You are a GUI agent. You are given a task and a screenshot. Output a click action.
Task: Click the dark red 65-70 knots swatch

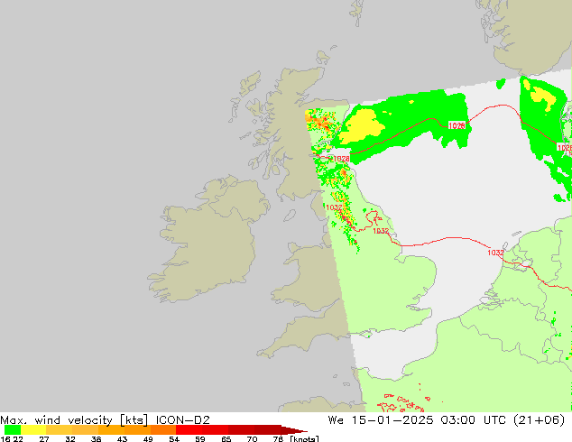tap(242, 429)
